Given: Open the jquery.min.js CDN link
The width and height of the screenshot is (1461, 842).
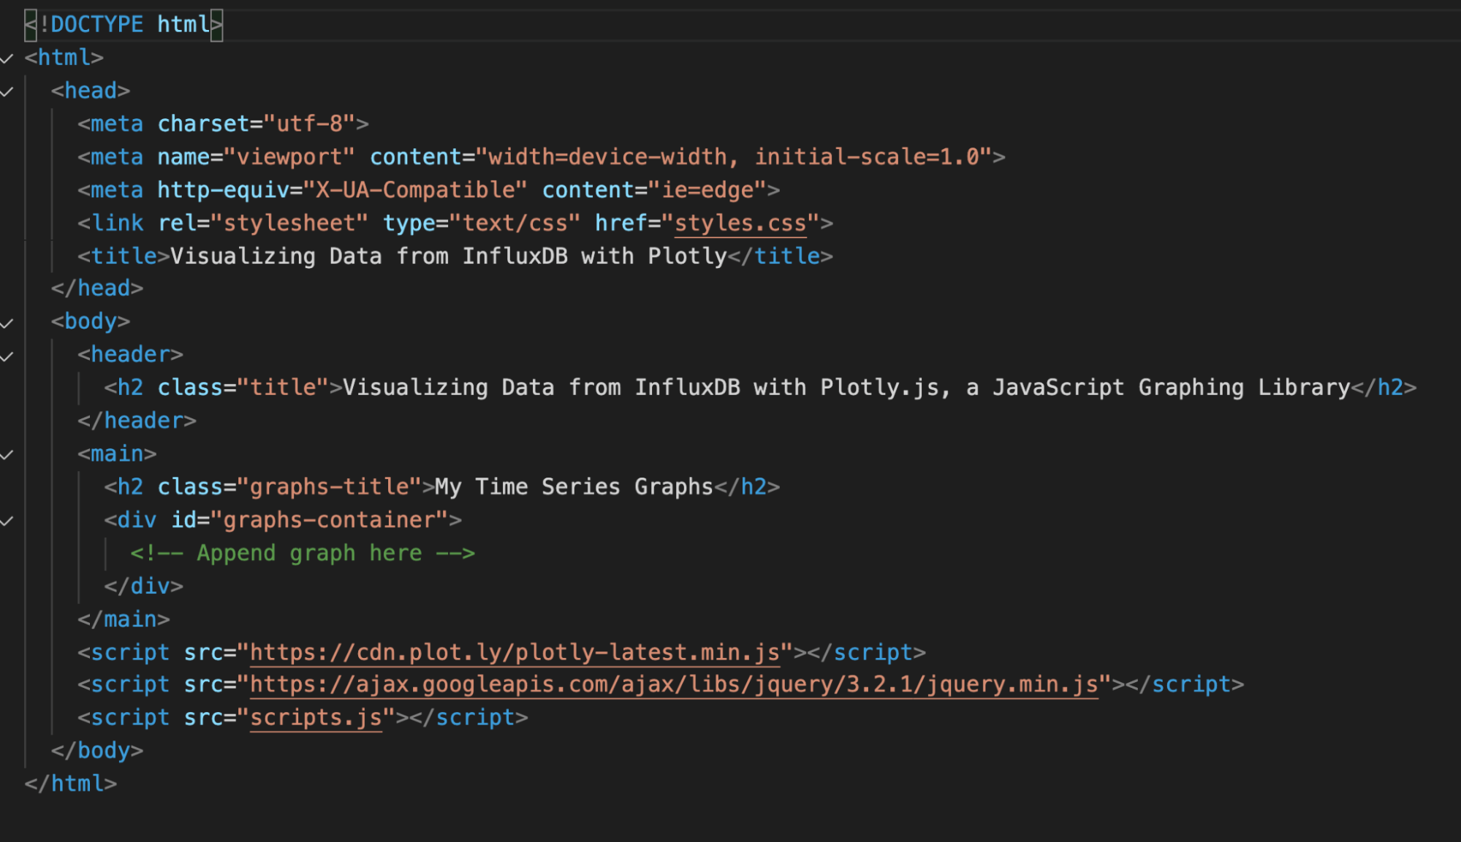Looking at the screenshot, I should tap(672, 684).
